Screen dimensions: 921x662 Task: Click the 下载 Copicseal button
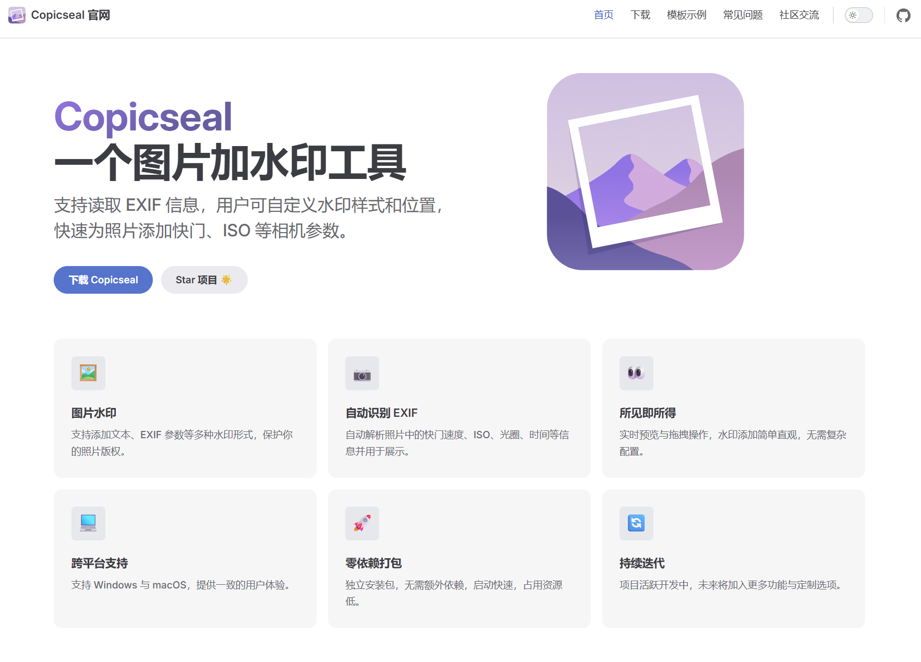(x=103, y=280)
